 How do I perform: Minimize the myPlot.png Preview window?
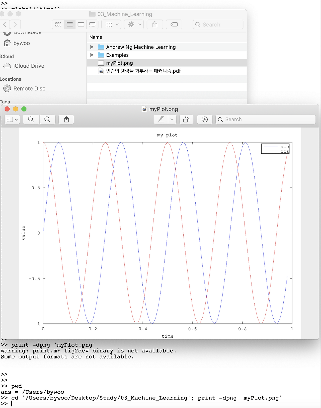16,109
